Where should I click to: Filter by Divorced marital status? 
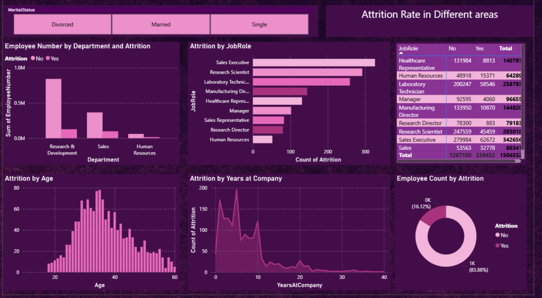click(x=62, y=24)
